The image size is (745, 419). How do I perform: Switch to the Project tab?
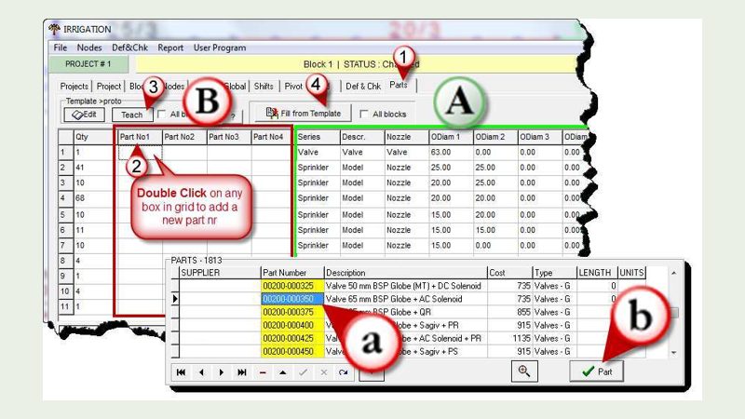109,86
